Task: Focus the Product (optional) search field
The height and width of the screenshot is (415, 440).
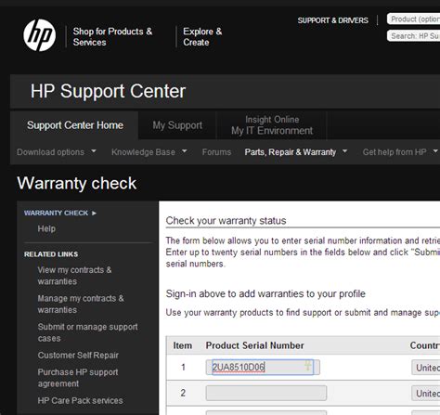Action: (x=413, y=19)
